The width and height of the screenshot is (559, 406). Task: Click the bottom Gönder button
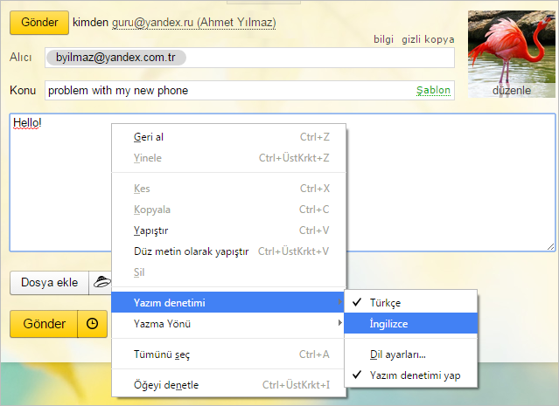44,324
